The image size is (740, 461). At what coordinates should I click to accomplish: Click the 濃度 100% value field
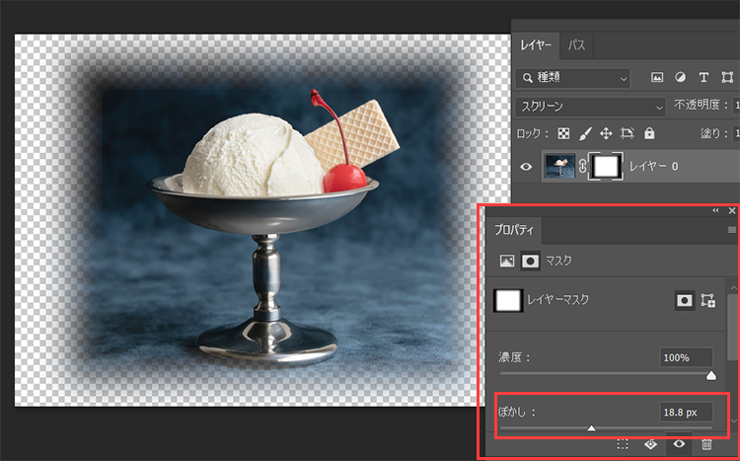[686, 357]
